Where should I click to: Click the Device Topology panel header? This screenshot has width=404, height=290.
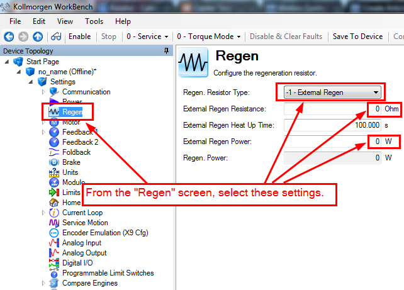(87, 51)
